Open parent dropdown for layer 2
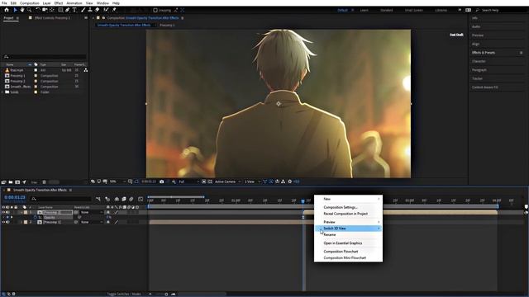529x297 pixels. point(92,222)
